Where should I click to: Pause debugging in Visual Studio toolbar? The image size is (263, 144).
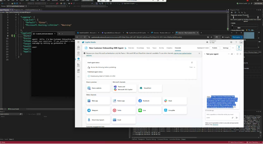69,3
